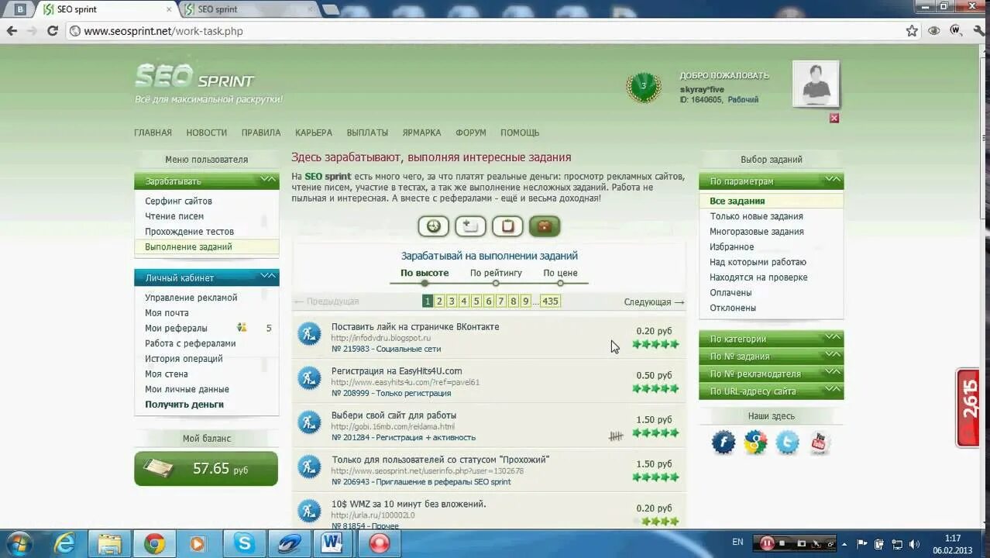The image size is (990, 558).
Task: Bookmark the page with the star icon
Action: coord(912,31)
